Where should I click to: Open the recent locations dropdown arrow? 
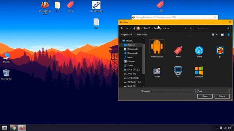131,28
